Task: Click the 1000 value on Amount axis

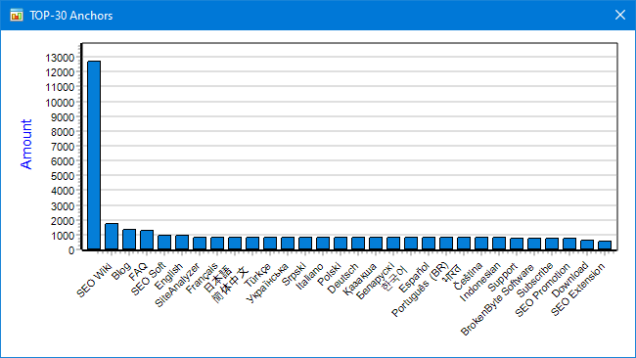Action: [63, 236]
